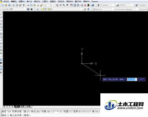
Task: Save the drawing with the floppy icon
Action: tap(9, 5)
